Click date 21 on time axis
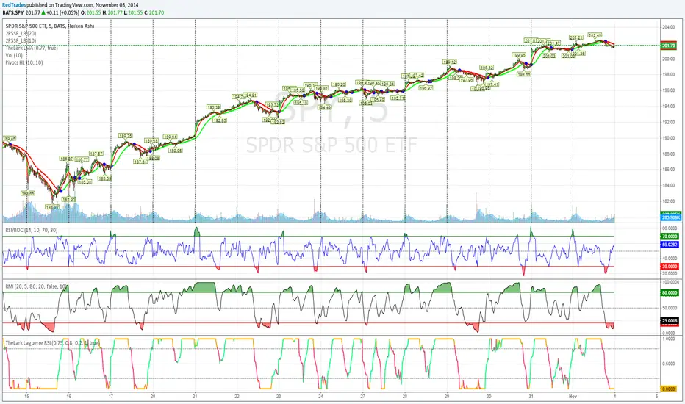 point(195,397)
